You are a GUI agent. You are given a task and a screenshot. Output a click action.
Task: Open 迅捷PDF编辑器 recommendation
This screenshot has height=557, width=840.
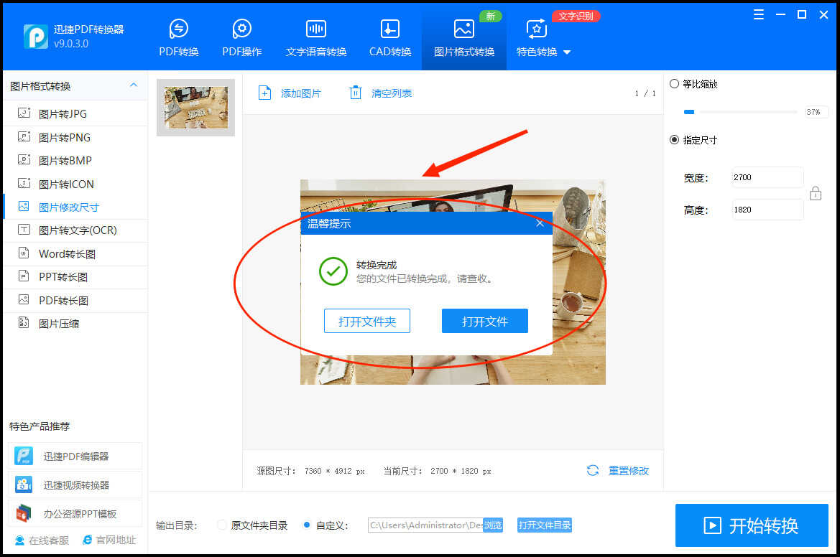coord(75,456)
